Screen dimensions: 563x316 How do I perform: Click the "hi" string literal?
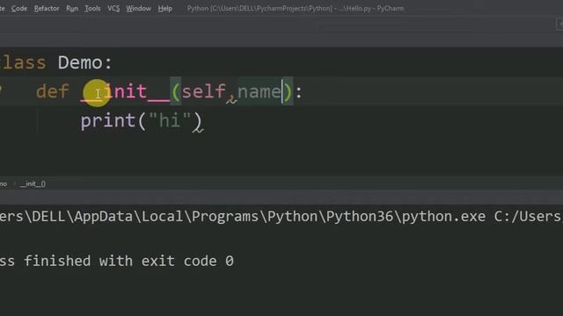170,120
